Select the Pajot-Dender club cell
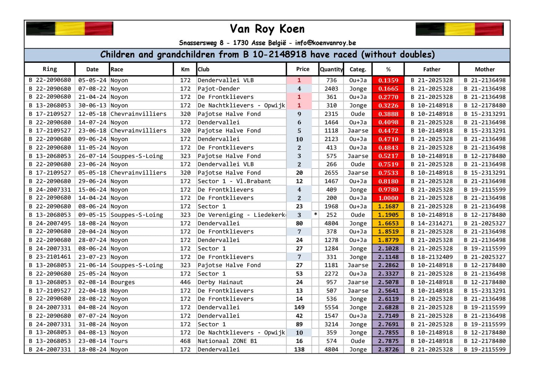Image resolution: width=533 pixels, height=376 pixels. pos(218,89)
